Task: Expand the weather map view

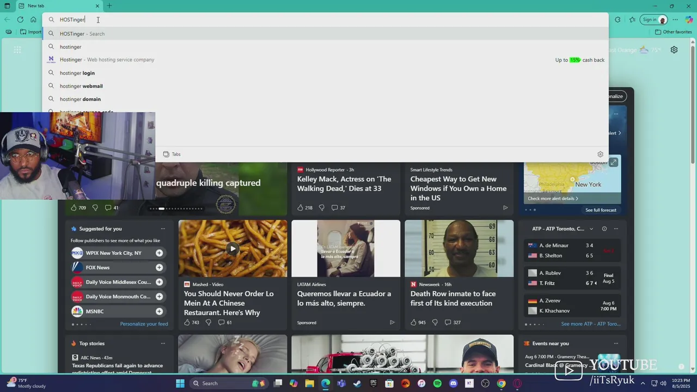Action: [613, 162]
